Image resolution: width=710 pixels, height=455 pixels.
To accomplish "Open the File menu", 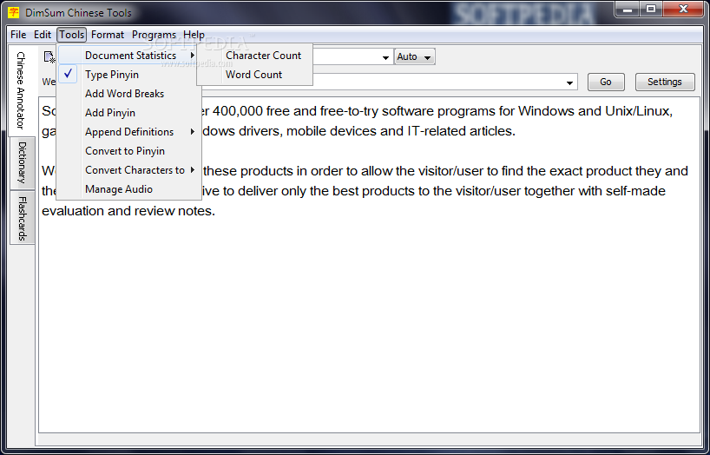I will (18, 35).
